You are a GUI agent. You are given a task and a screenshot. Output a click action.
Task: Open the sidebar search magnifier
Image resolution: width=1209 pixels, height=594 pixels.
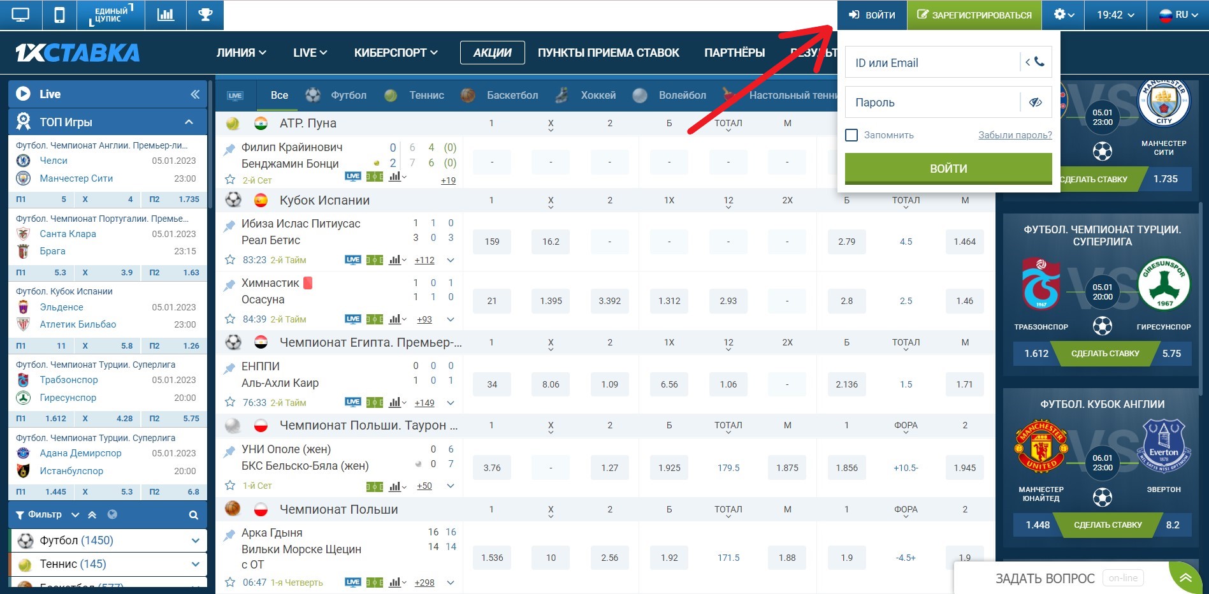coord(194,515)
